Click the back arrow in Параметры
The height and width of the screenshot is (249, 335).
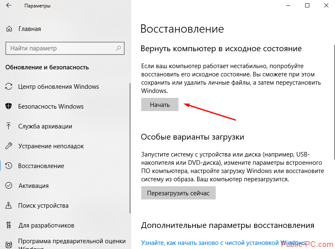pyautogui.click(x=9, y=5)
